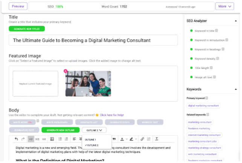This screenshot has height=163, width=242.
Task: Choose the checked Outline 2 option
Action: (x=91, y=145)
